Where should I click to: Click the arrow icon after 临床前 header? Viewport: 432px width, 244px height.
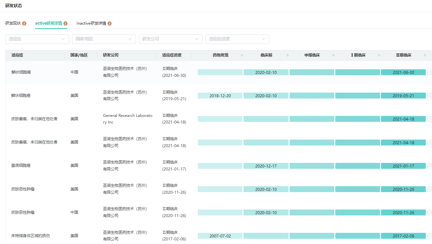(x=288, y=55)
